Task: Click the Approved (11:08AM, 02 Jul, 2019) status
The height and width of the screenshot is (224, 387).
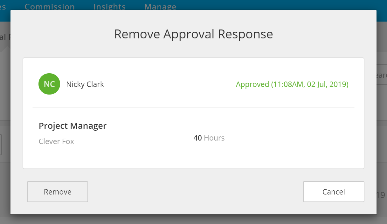Action: point(292,84)
